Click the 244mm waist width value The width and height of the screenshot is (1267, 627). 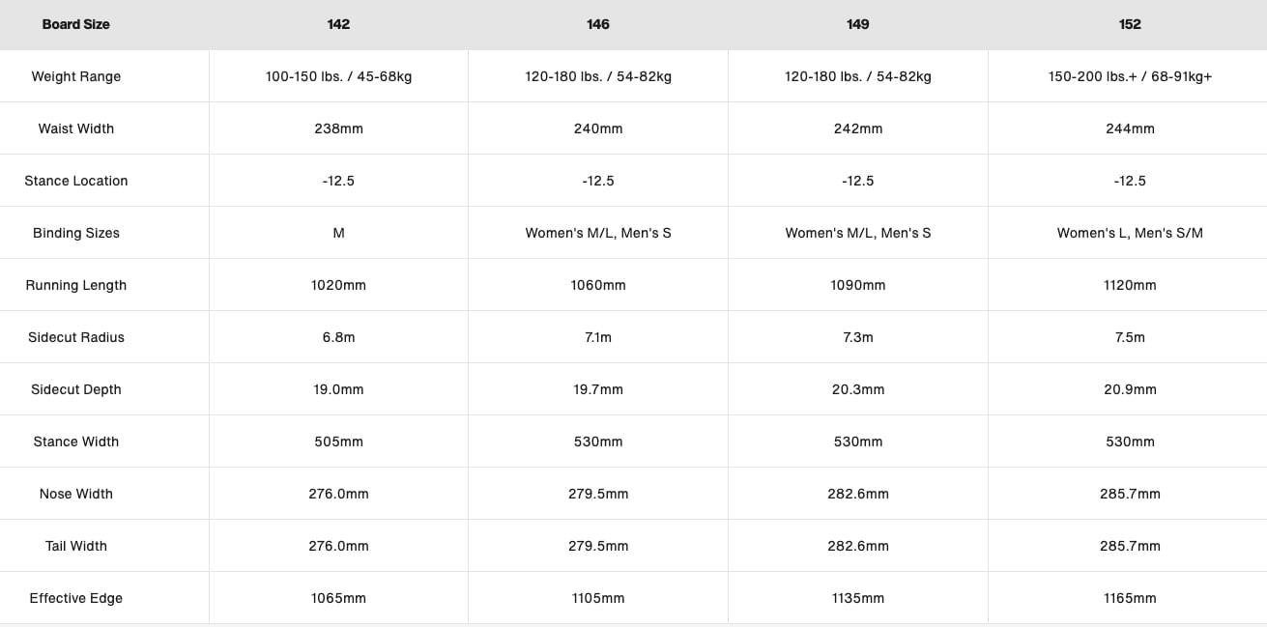pos(1130,128)
